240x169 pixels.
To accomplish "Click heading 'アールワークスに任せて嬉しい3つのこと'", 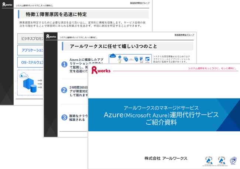I will (x=113, y=46).
